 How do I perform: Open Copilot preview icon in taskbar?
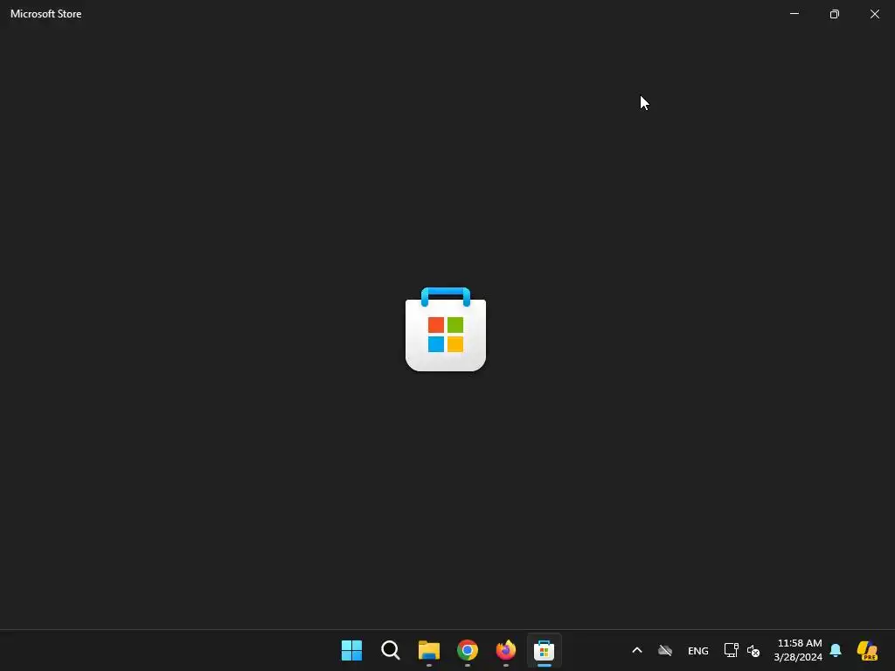click(x=867, y=650)
